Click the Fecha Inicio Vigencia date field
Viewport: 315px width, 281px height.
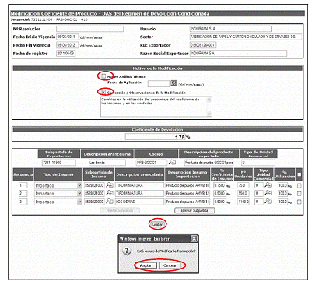67,37
